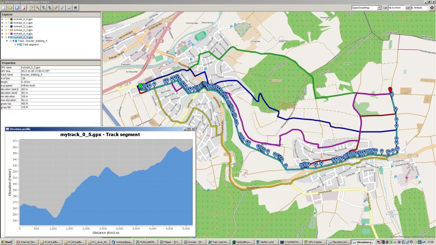Screen dimensions: 436x245
Task: Toggle waypoint visibility for mytrack_0_2.gpx
Action: [x=9, y=27]
